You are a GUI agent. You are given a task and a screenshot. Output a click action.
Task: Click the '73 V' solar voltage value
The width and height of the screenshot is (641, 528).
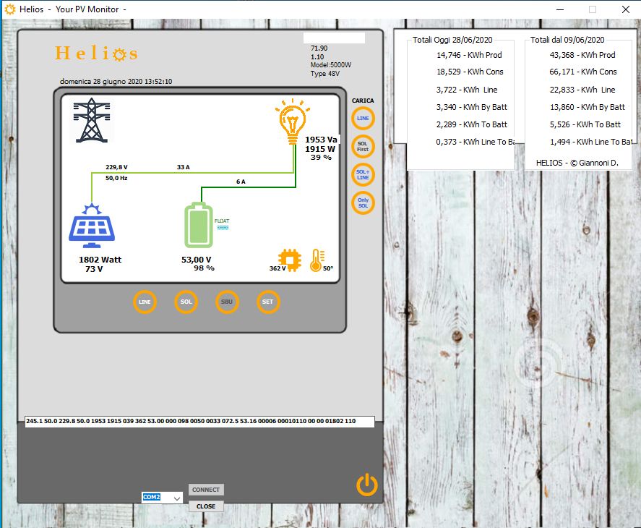tap(94, 269)
